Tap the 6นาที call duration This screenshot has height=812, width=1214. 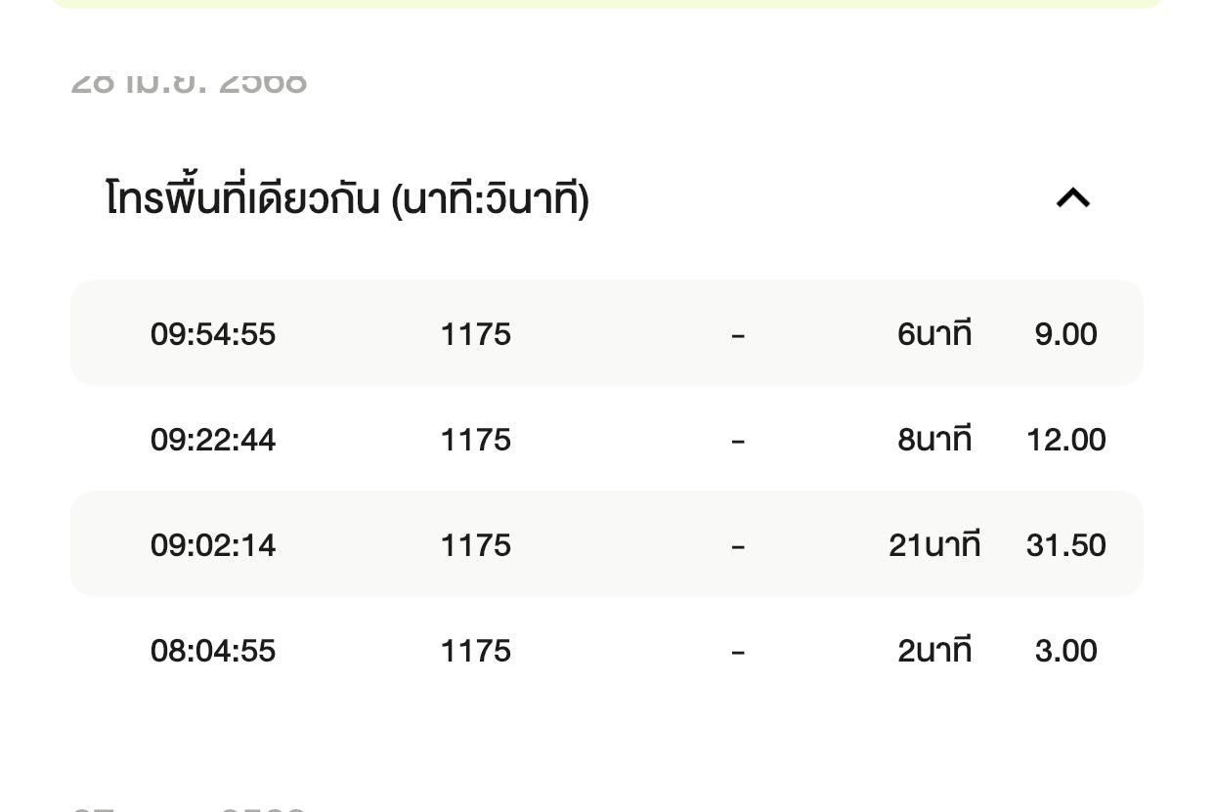pyautogui.click(x=934, y=334)
